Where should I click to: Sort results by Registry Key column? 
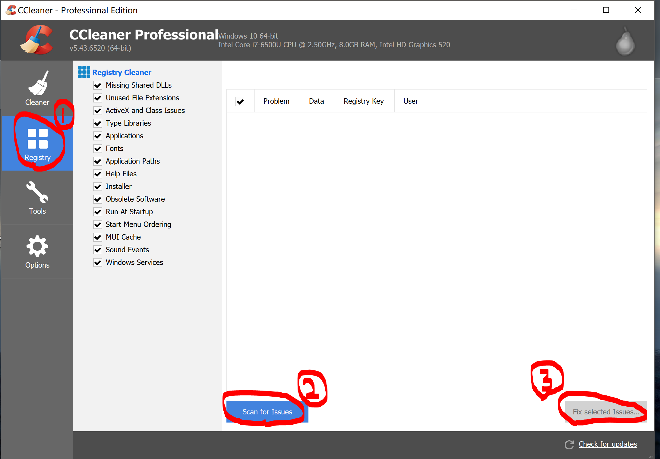click(x=364, y=101)
